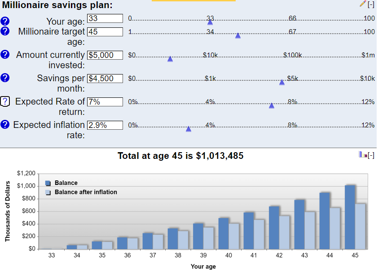Click the 8% mark on rate of return slider
378x272 pixels.
(292, 102)
